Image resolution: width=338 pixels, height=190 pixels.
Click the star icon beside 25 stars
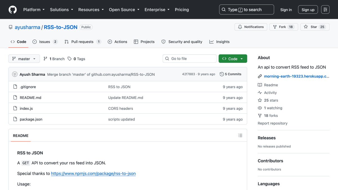click(x=260, y=100)
